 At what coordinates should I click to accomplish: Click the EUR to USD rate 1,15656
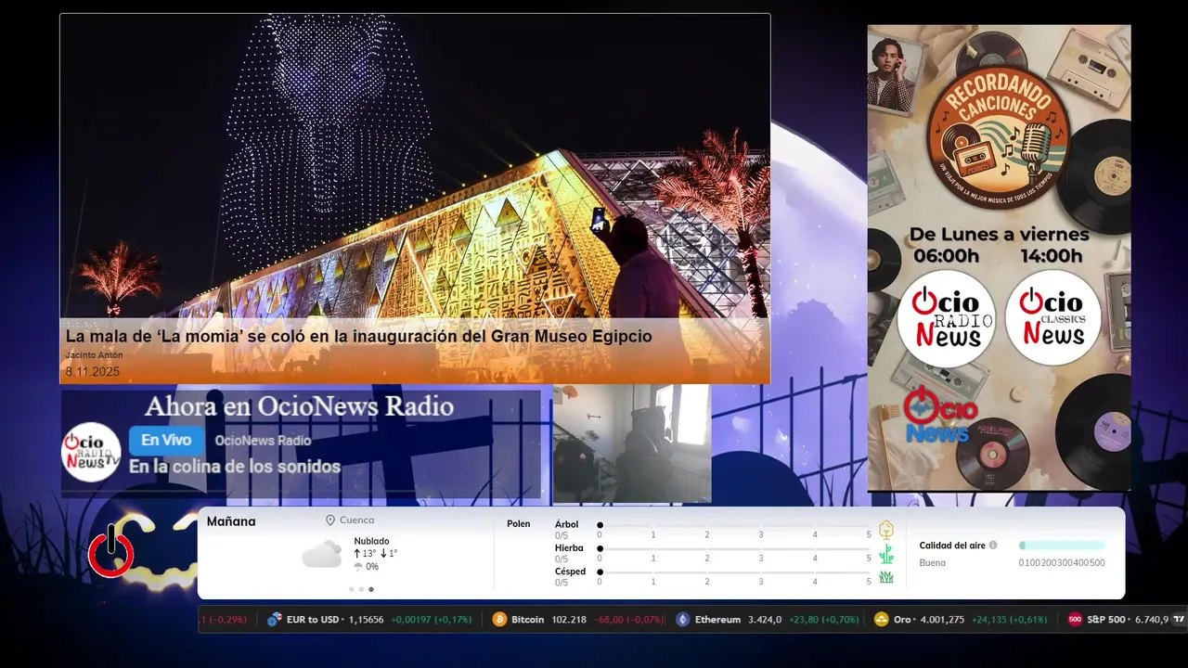click(366, 620)
